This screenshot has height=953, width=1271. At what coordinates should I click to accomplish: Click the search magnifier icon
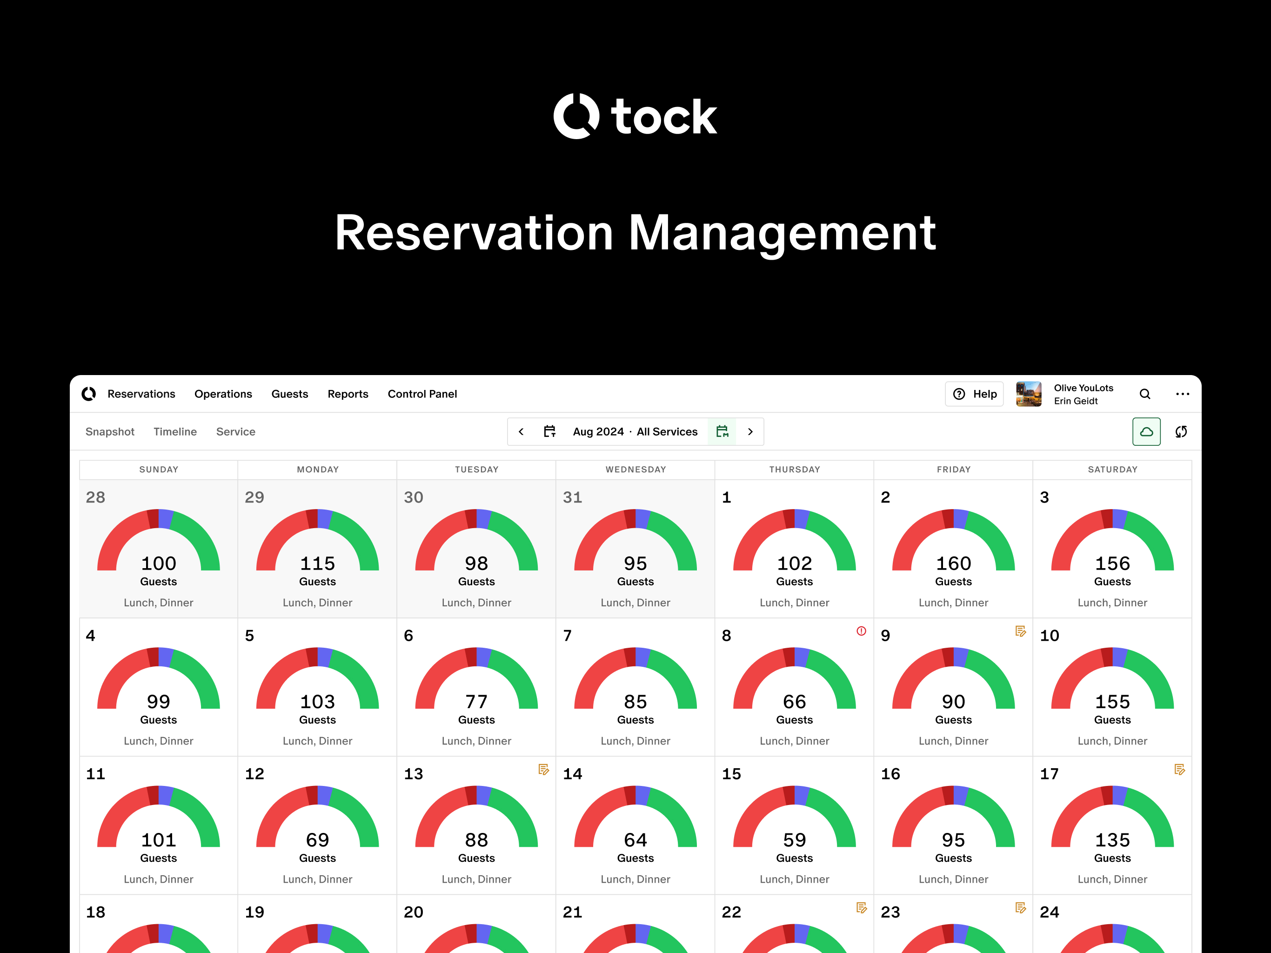click(1144, 394)
